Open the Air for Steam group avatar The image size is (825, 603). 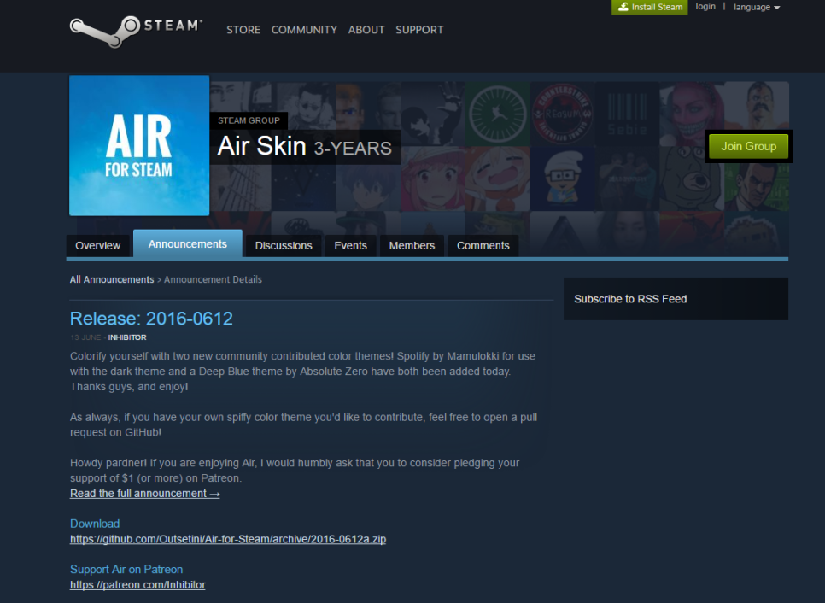pyautogui.click(x=139, y=146)
